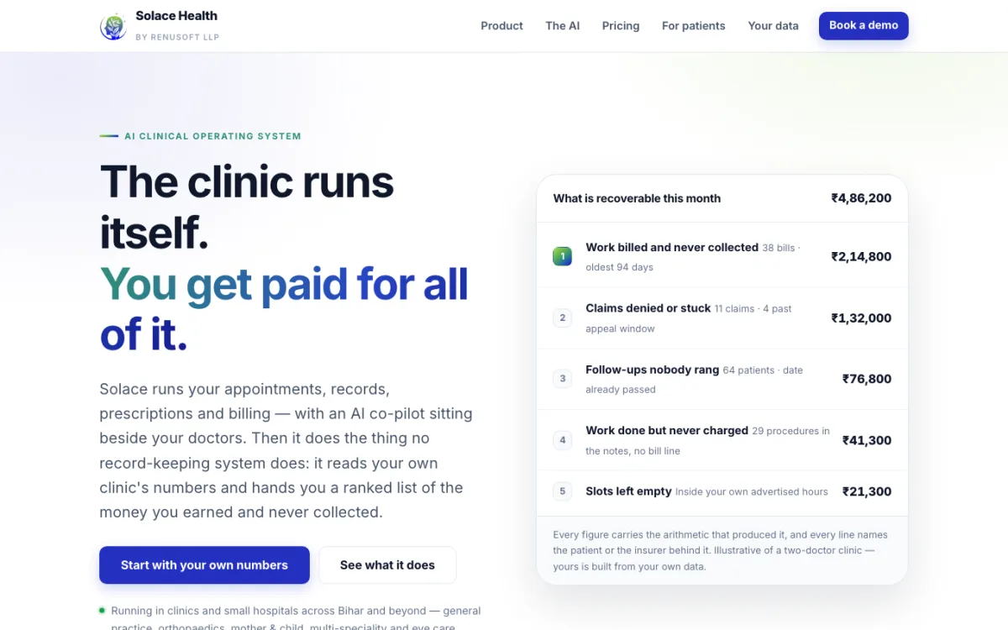The height and width of the screenshot is (630, 1008).
Task: Click the AI CLINICAL OPERATING SYSTEM label
Action: 213,136
